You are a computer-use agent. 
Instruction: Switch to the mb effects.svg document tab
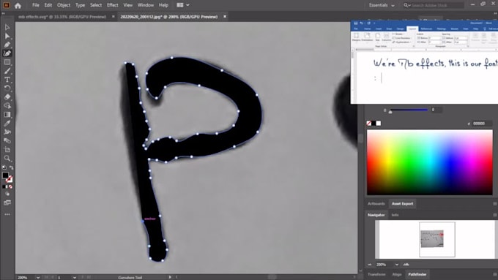(62, 17)
